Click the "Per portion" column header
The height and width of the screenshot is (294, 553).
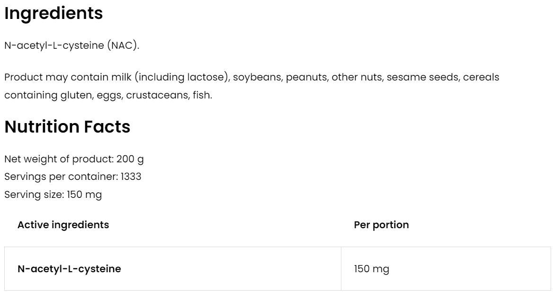(381, 225)
